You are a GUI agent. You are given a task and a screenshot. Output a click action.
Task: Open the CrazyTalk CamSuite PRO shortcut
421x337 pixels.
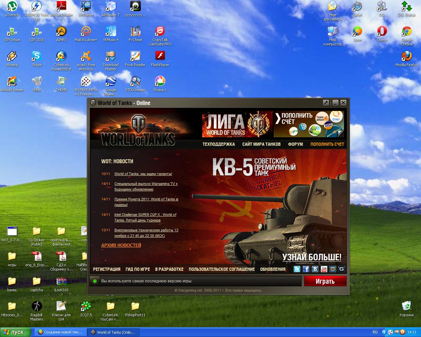coord(160,36)
